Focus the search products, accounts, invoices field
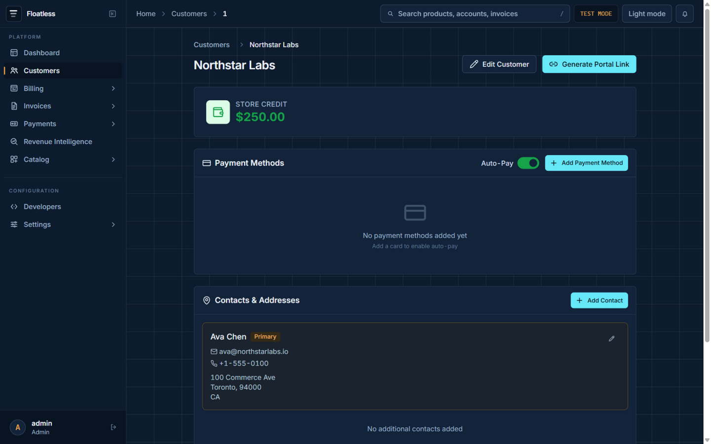The image size is (711, 444). click(x=475, y=14)
